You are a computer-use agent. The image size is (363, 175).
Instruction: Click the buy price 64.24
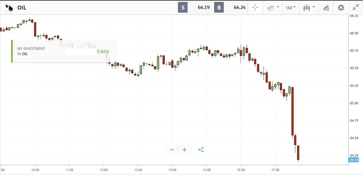(x=240, y=7)
